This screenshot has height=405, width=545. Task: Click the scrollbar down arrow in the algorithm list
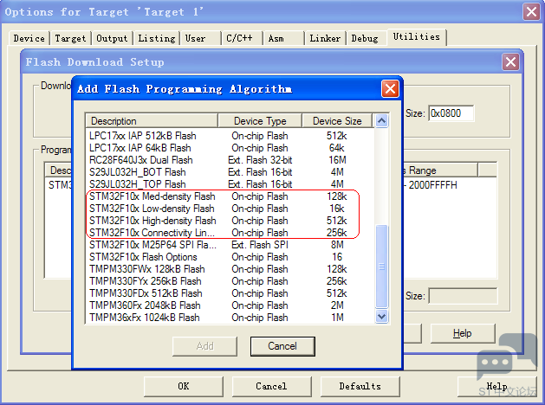381,316
